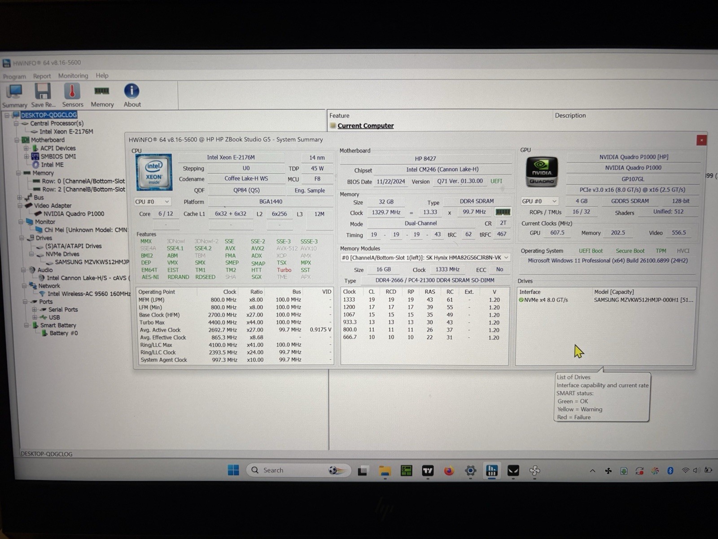Open Firefox from the taskbar
The image size is (718, 539).
449,471
